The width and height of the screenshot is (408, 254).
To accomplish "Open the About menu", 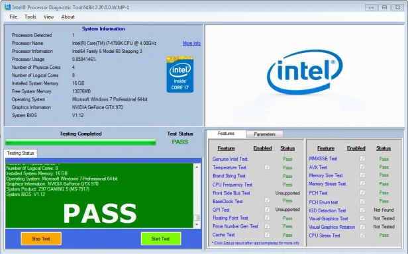I will coord(68,17).
